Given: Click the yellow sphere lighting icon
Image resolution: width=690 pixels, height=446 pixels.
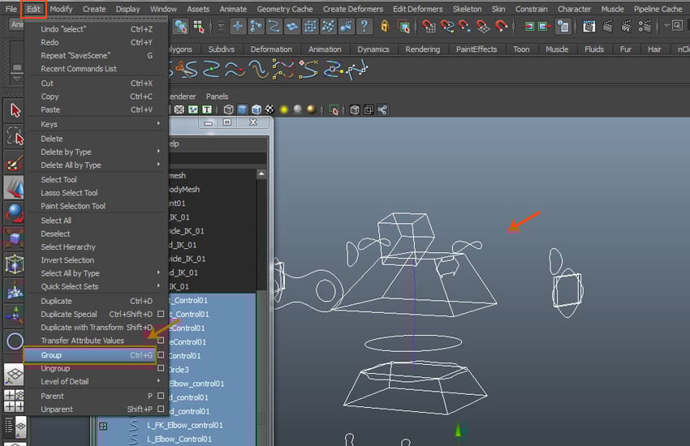Looking at the screenshot, I should 284,109.
